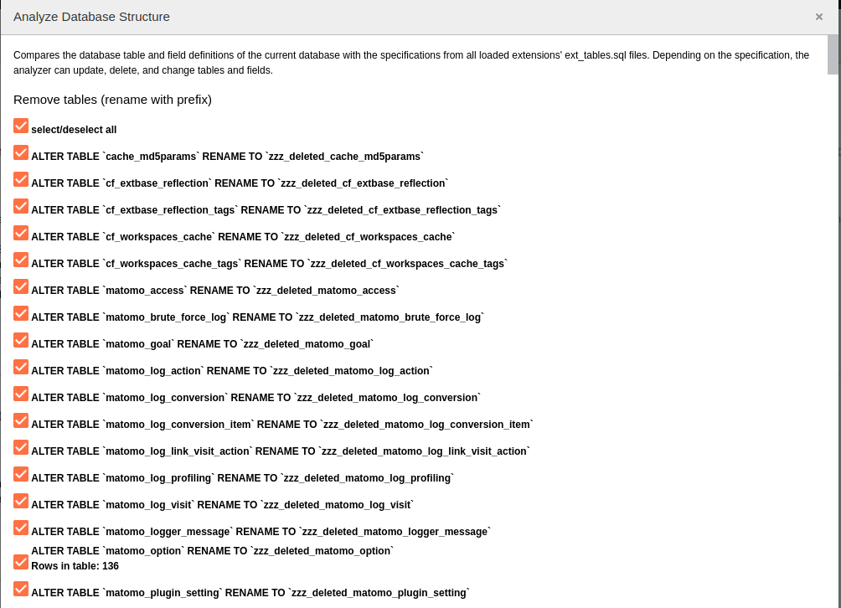Uncheck the matomo_brute_force_log rename checkbox

[x=21, y=314]
